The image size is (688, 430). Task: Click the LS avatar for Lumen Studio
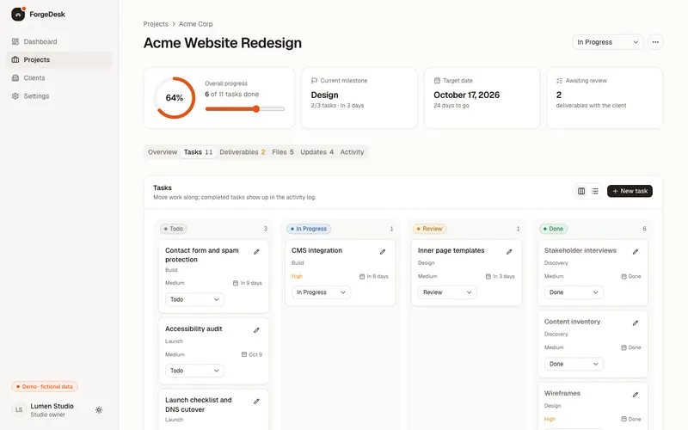tap(19, 410)
